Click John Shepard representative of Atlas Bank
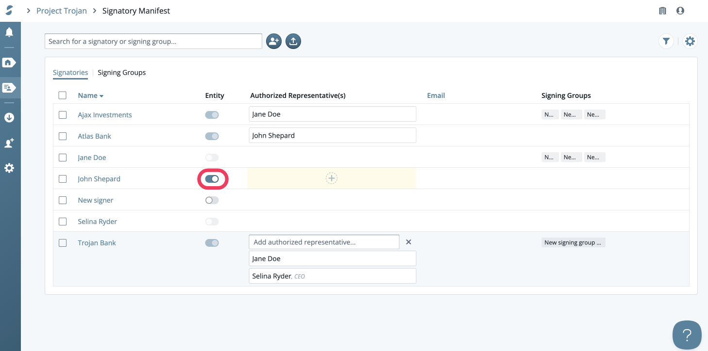 pos(333,135)
